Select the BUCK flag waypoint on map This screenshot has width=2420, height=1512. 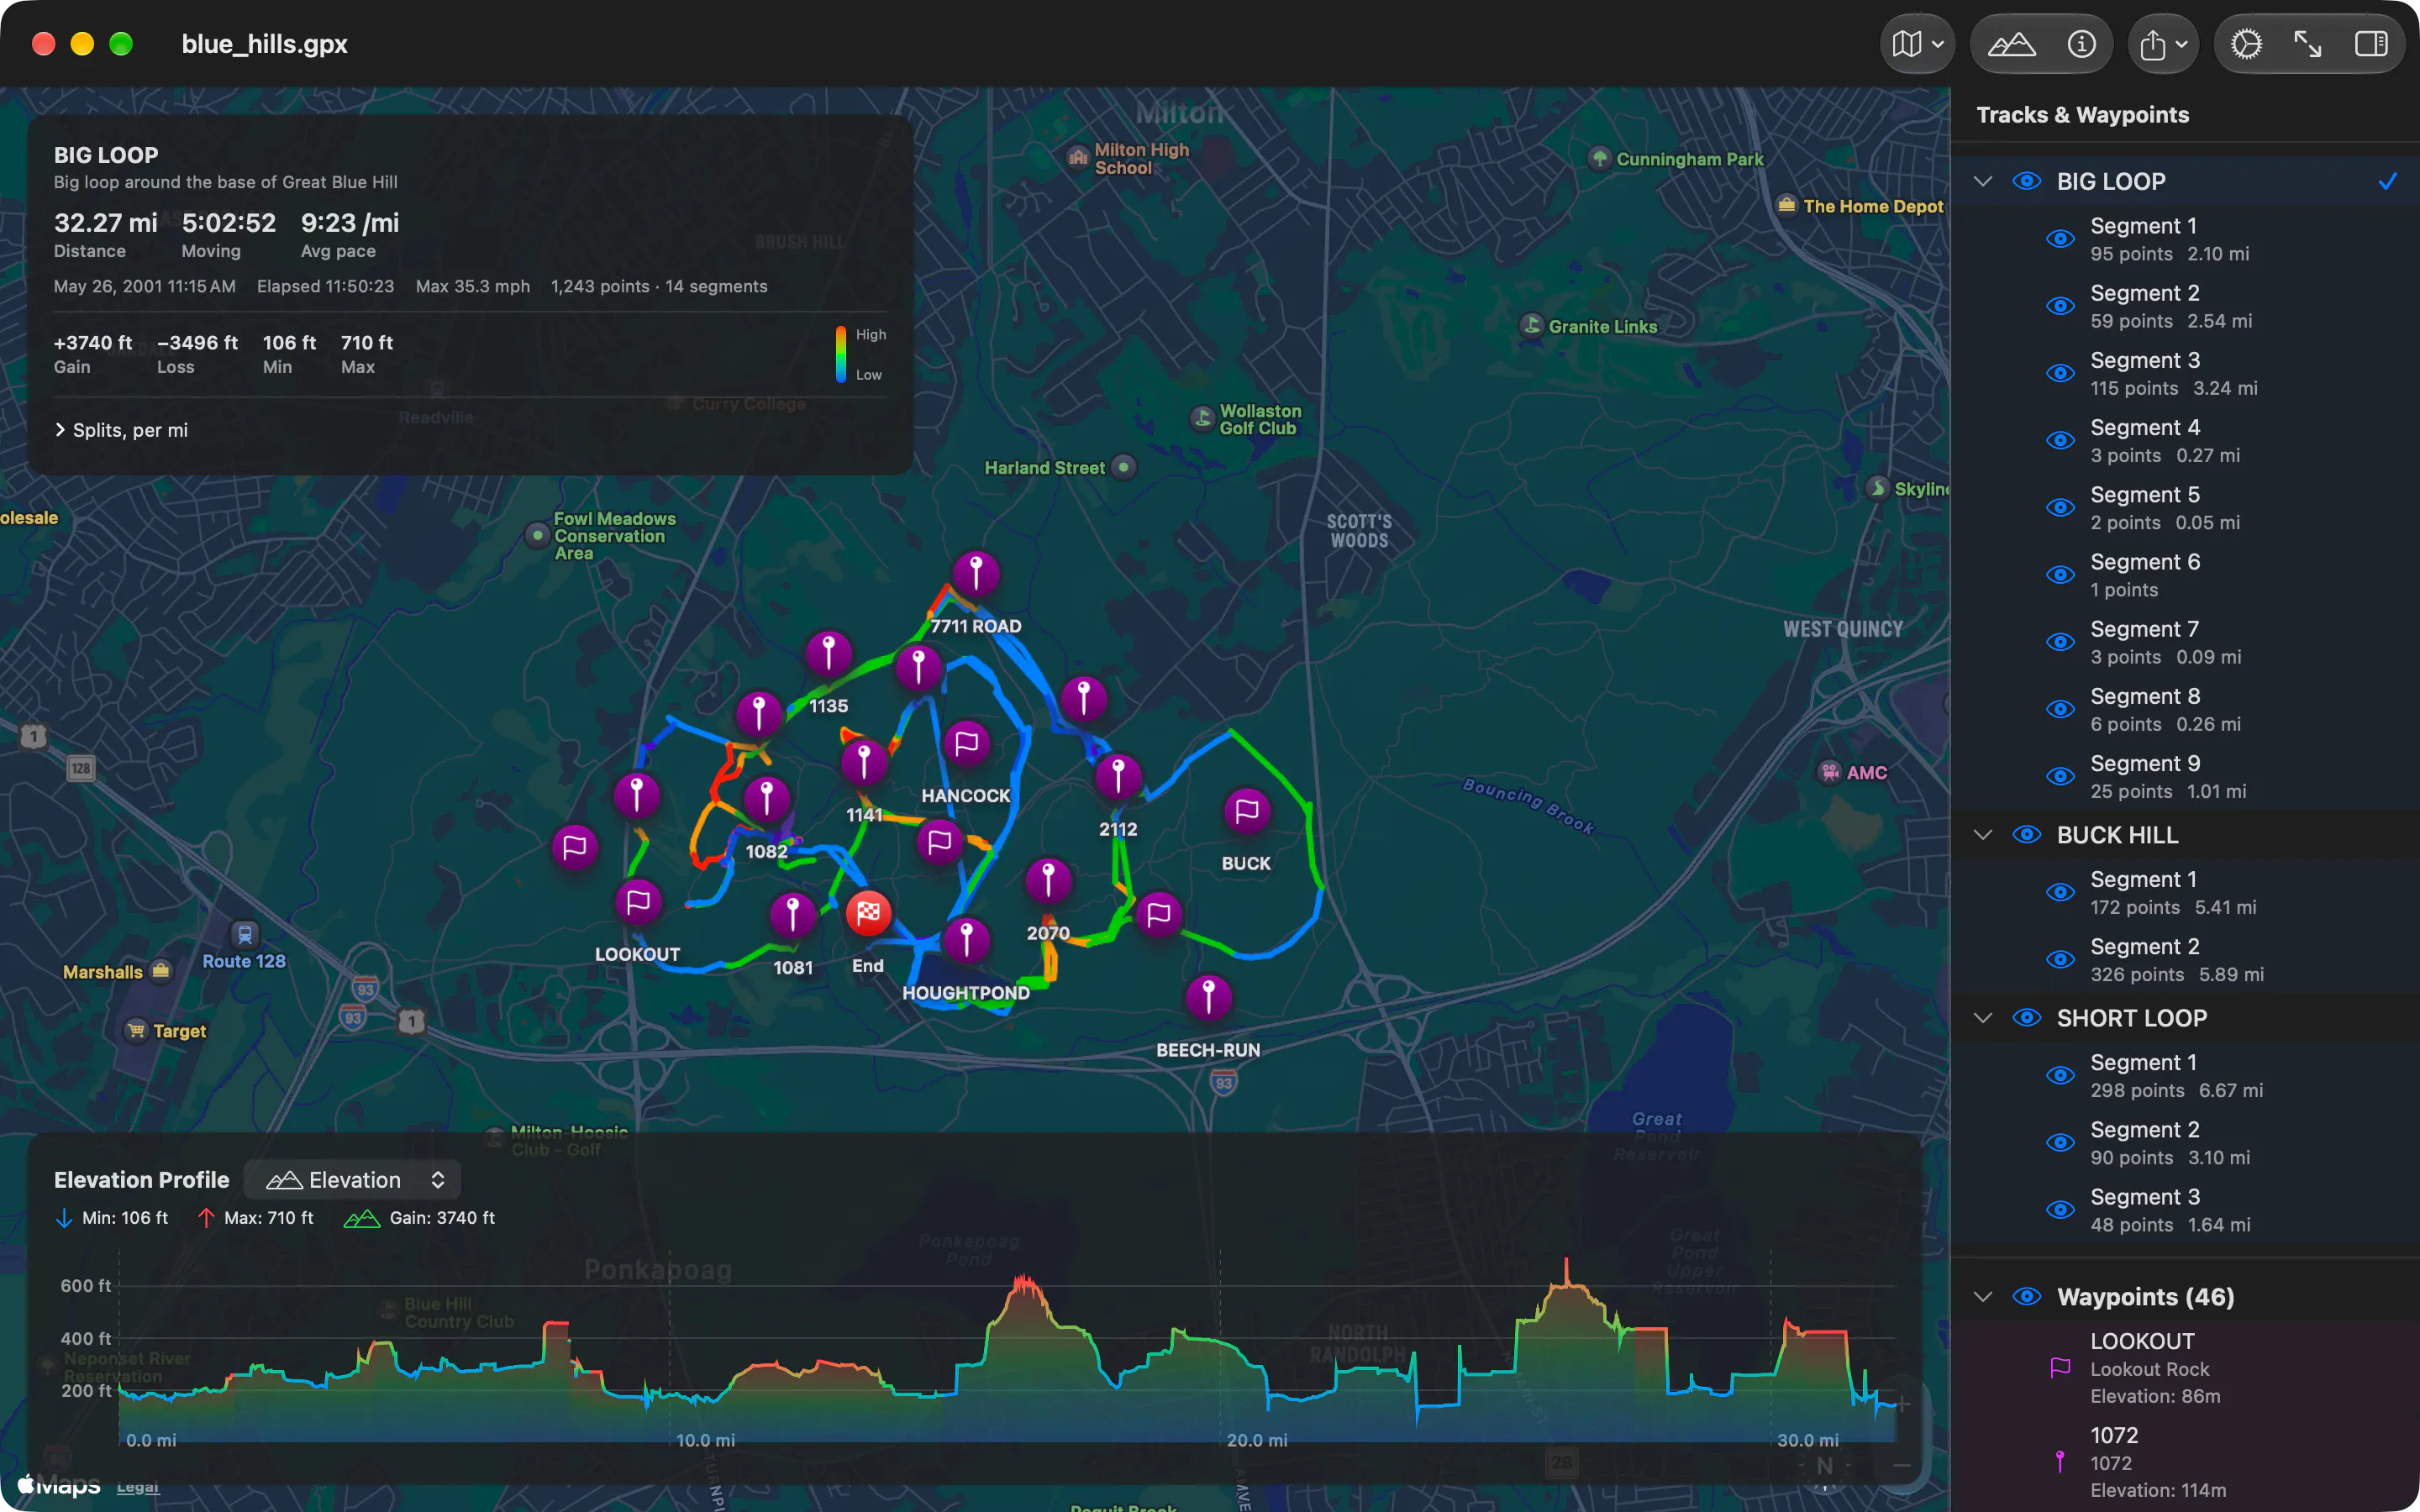1247,811
